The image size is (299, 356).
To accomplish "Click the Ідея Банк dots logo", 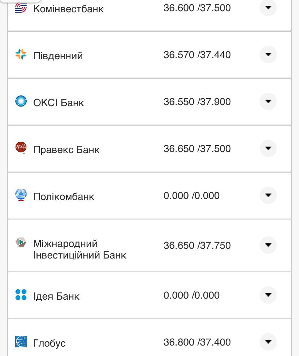I will coord(21,295).
